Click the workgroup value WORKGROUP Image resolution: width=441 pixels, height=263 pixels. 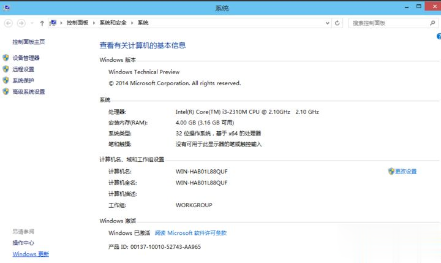pos(194,205)
